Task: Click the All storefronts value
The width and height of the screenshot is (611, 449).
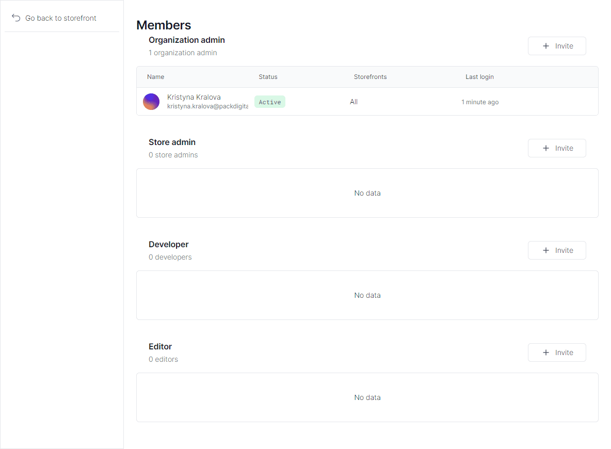Action: tap(353, 102)
